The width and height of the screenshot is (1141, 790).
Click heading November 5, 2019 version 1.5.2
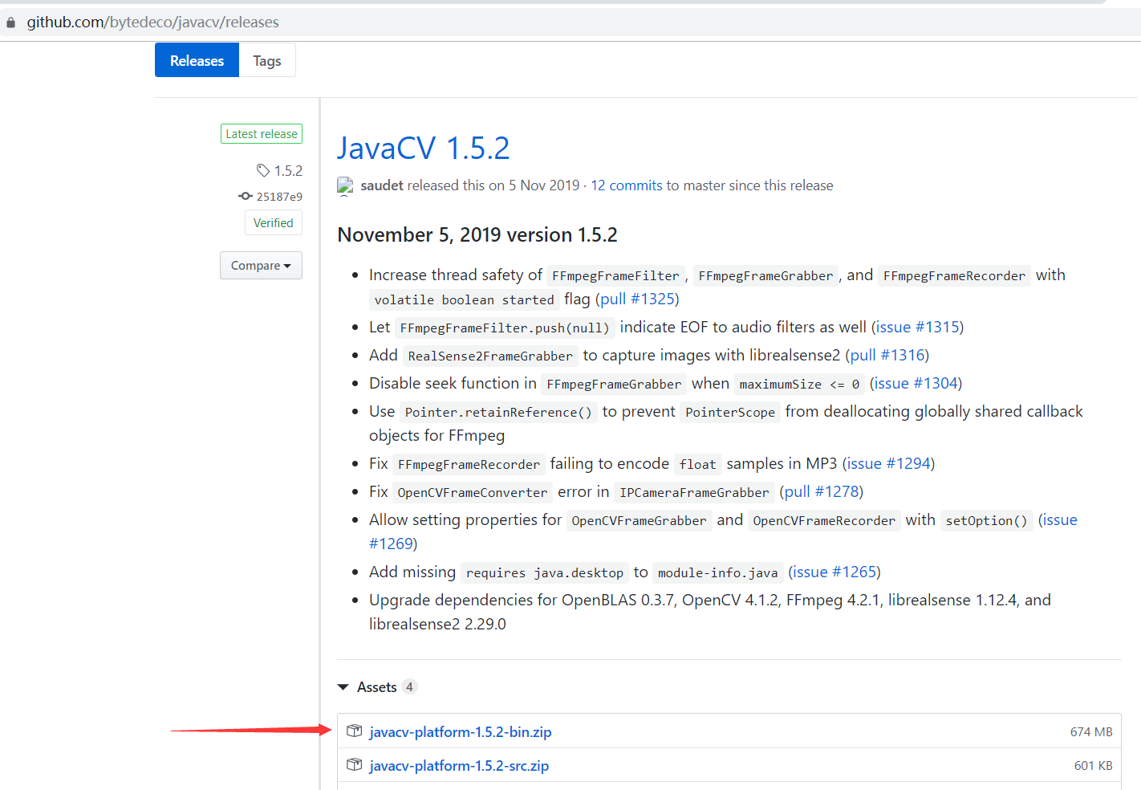click(x=477, y=234)
